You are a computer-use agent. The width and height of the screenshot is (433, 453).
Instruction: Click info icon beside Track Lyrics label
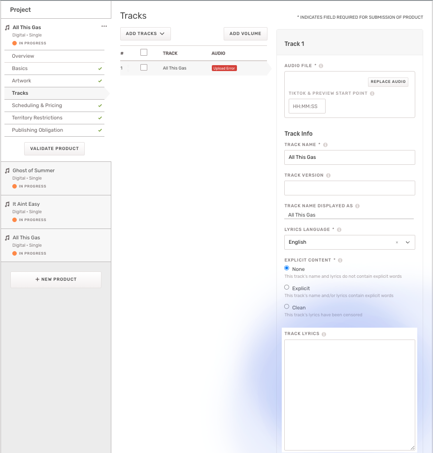(324, 334)
